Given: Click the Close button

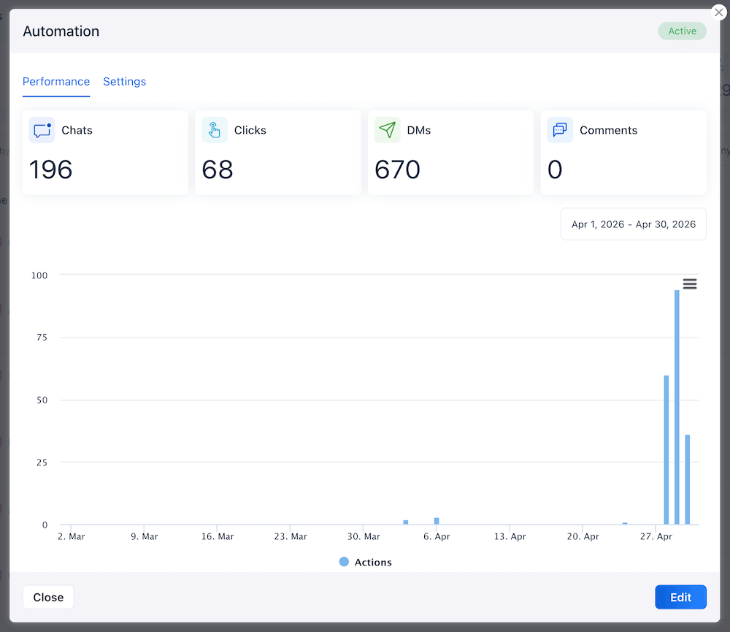Looking at the screenshot, I should pos(48,597).
